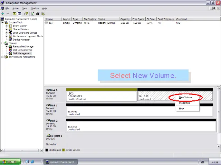Click Computer Management taskbar button
Image resolution: width=221 pixels, height=165 pixels.
(x=60, y=162)
